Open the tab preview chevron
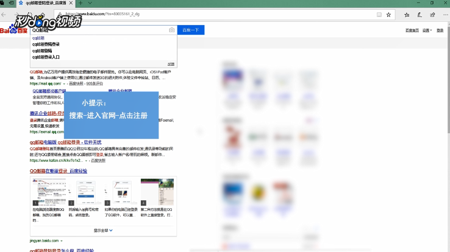The image size is (450, 252). click(x=90, y=3)
